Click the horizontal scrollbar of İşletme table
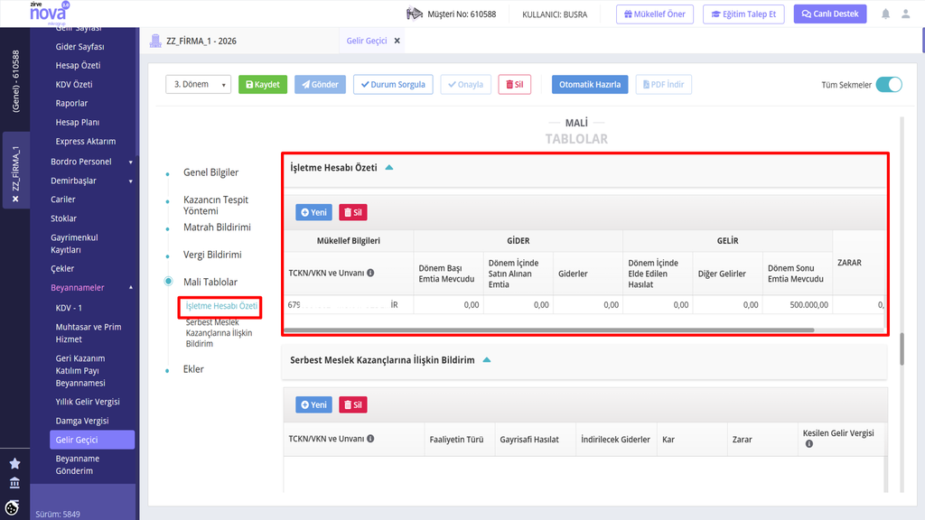The width and height of the screenshot is (925, 520). 549,330
